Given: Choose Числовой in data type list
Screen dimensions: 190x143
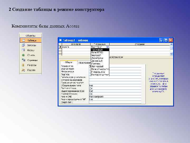Looking at the screenshot, I should point(100,55).
